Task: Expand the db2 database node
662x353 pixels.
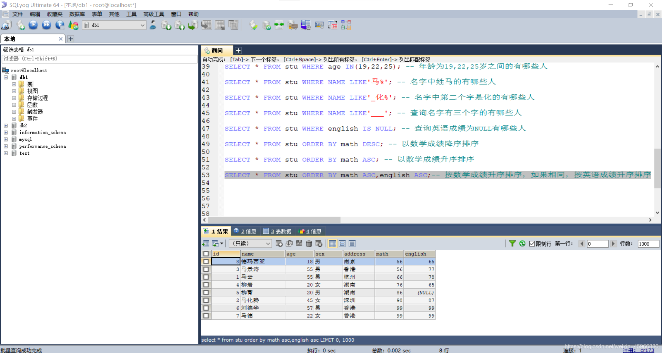Action: [6, 125]
